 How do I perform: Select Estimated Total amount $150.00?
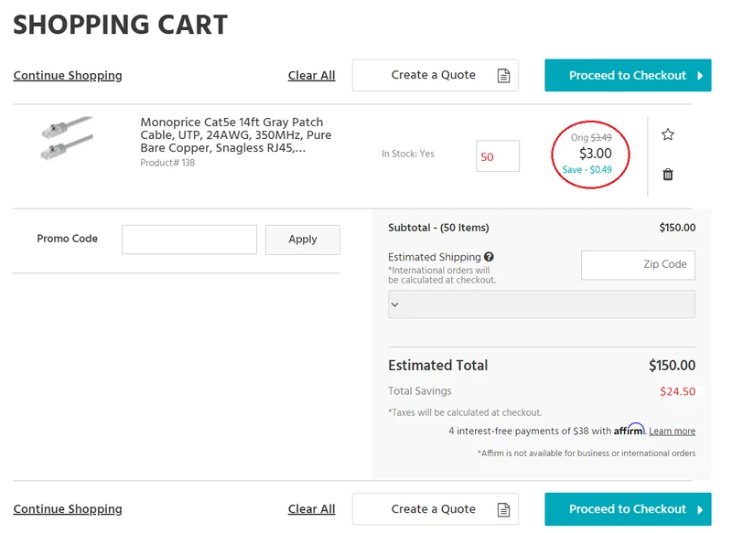[x=672, y=365]
